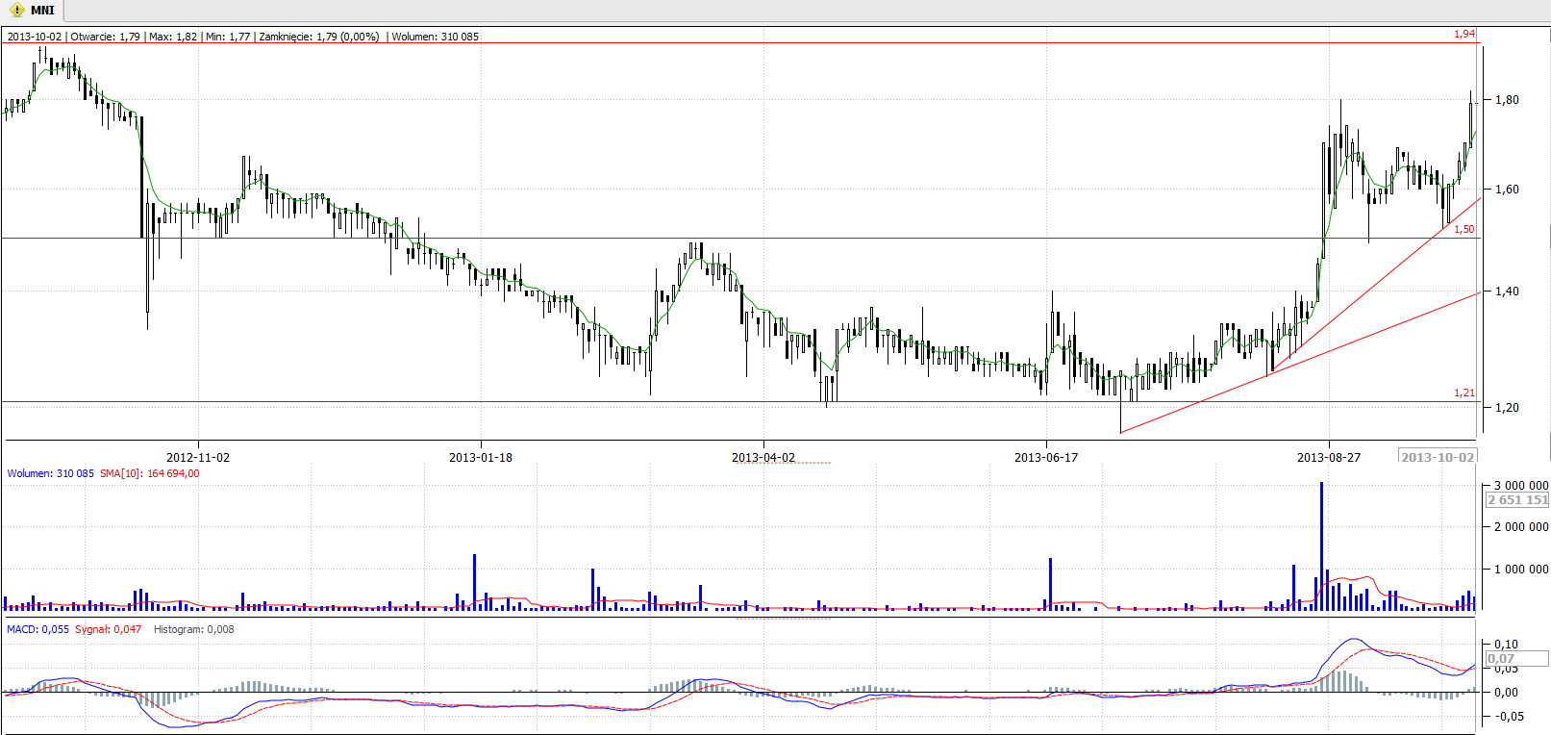
Task: Click the Histogram: 0,008 indicator label
Action: 194,629
